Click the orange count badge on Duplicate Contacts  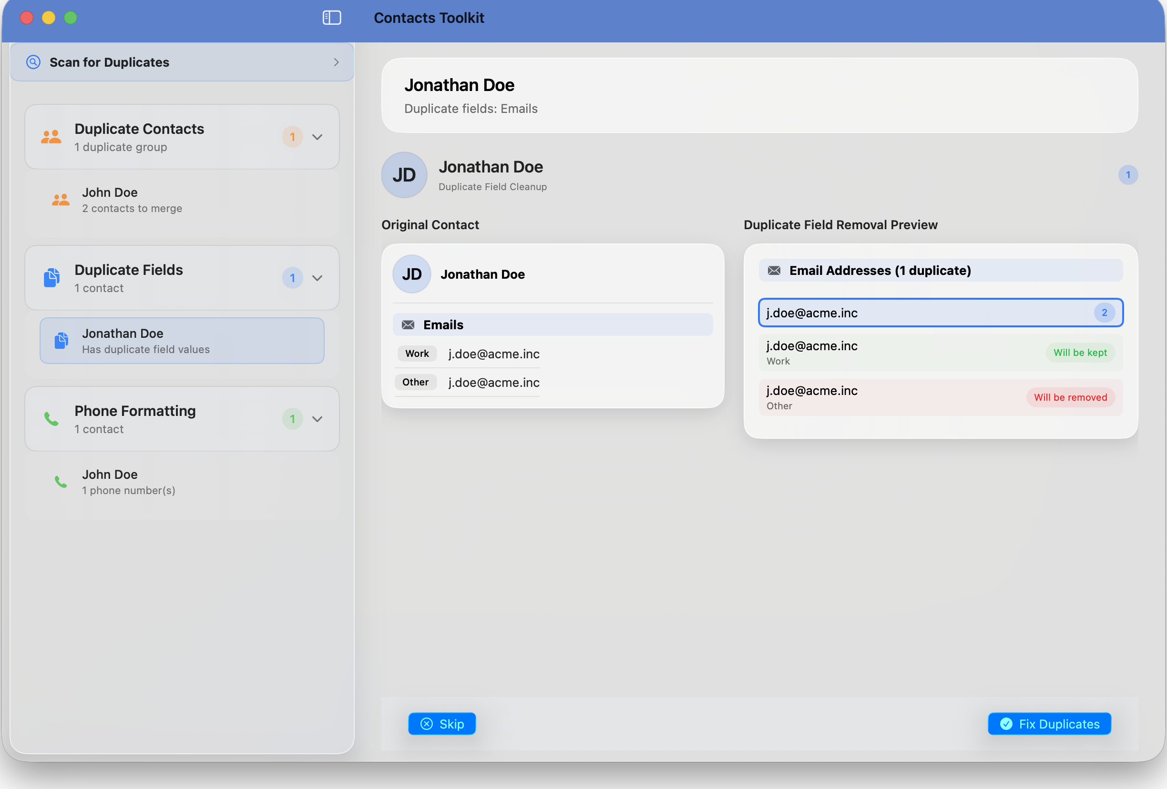pyautogui.click(x=293, y=136)
